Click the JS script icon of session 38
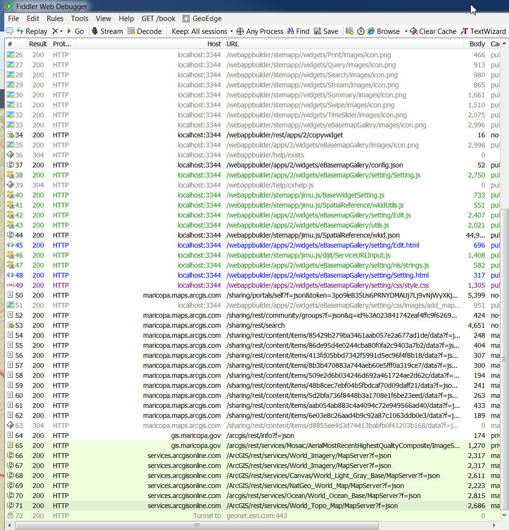This screenshot has height=530, width=509. (x=10, y=175)
